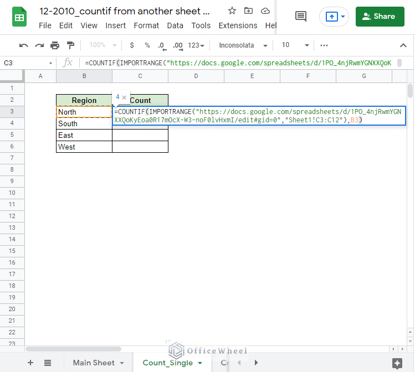The width and height of the screenshot is (415, 372).
Task: Decrease decimal places
Action: click(x=162, y=46)
